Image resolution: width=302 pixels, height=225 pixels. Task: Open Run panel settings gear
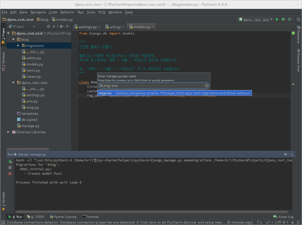tap(286, 154)
